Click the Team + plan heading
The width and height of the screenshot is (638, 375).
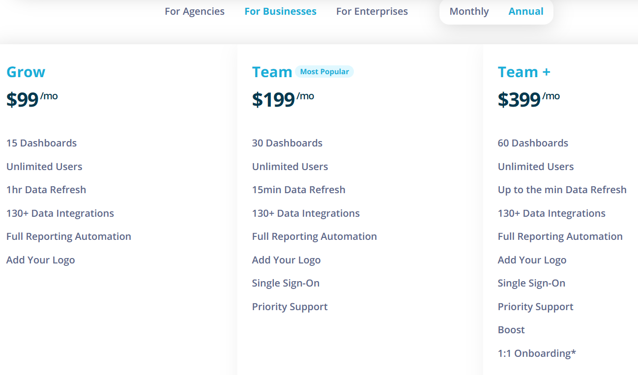point(524,72)
